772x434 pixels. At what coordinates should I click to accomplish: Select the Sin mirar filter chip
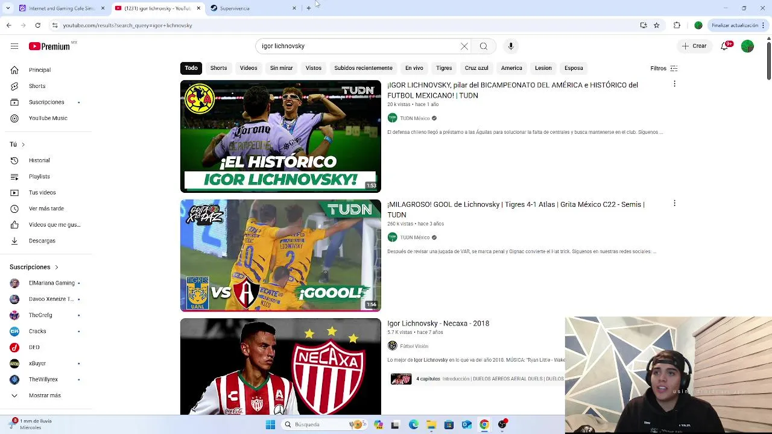(x=281, y=68)
